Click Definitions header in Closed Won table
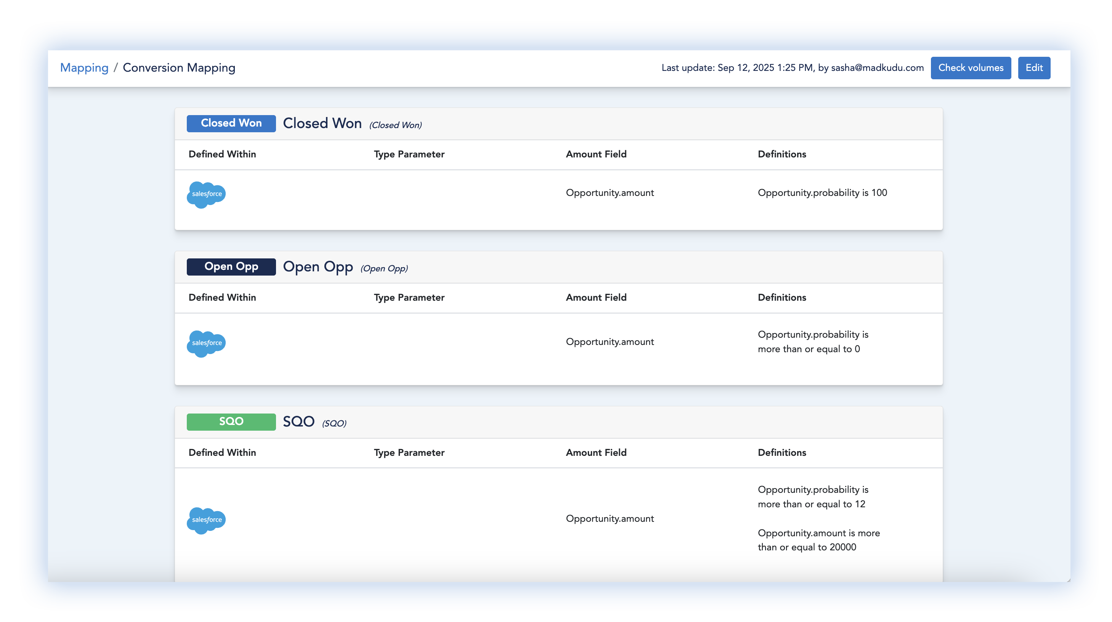This screenshot has height=622, width=1112. pos(781,154)
